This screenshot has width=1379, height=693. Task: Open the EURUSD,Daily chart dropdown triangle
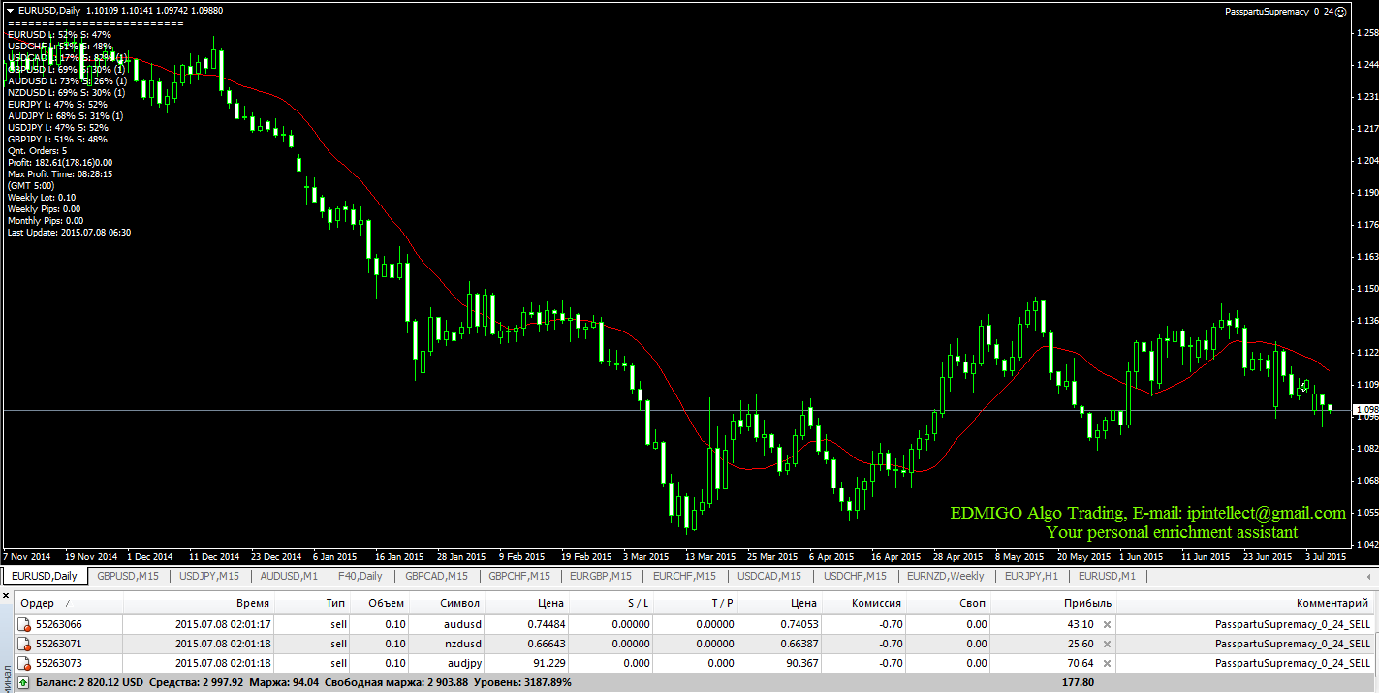tap(10, 10)
